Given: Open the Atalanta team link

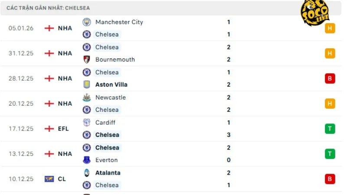Looking at the screenshot, I should click(x=108, y=173).
